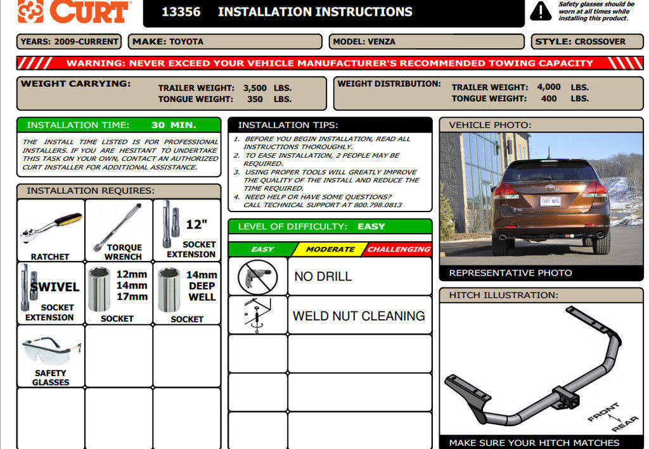Click part number "13356" in header
This screenshot has width=649, height=449.
click(x=181, y=12)
